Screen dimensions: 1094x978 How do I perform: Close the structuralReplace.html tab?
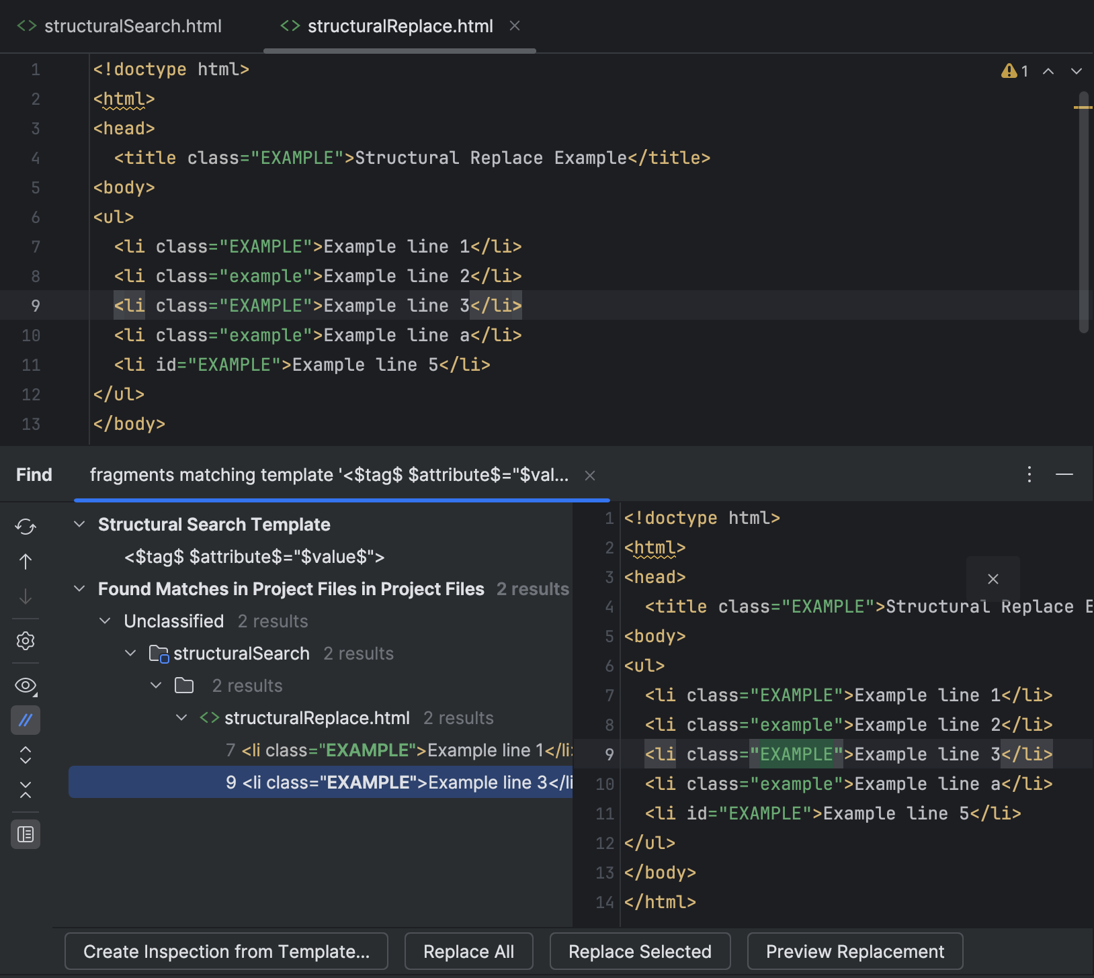click(515, 26)
